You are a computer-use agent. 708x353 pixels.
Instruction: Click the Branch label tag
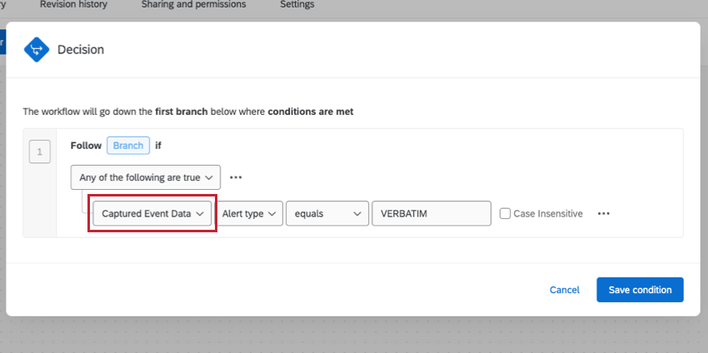click(128, 146)
